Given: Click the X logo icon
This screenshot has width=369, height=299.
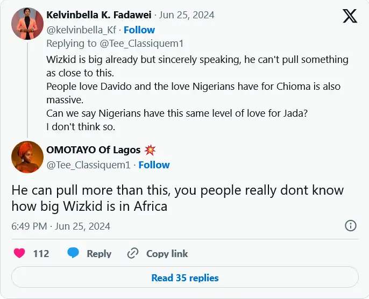Looking at the screenshot, I should tap(350, 17).
